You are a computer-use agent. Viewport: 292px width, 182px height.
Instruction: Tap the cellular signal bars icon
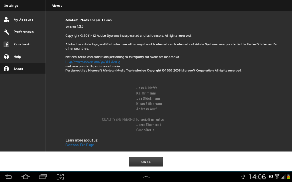coord(283,177)
